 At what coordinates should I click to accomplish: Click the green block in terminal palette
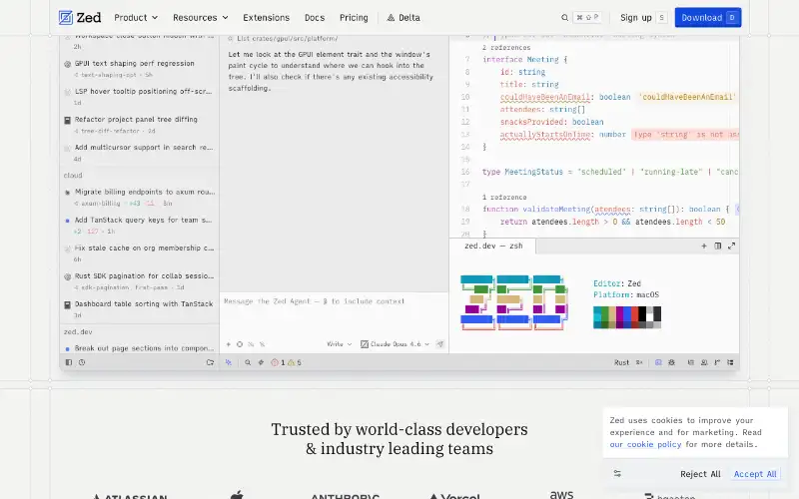[x=604, y=314]
